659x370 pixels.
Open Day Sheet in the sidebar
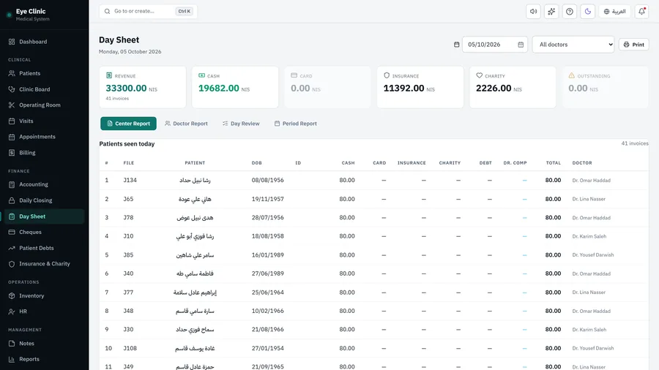point(44,216)
